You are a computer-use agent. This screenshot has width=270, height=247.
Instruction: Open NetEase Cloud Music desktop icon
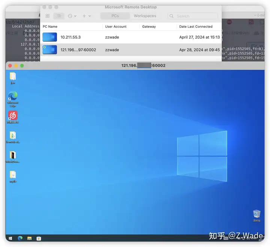click(x=13, y=117)
